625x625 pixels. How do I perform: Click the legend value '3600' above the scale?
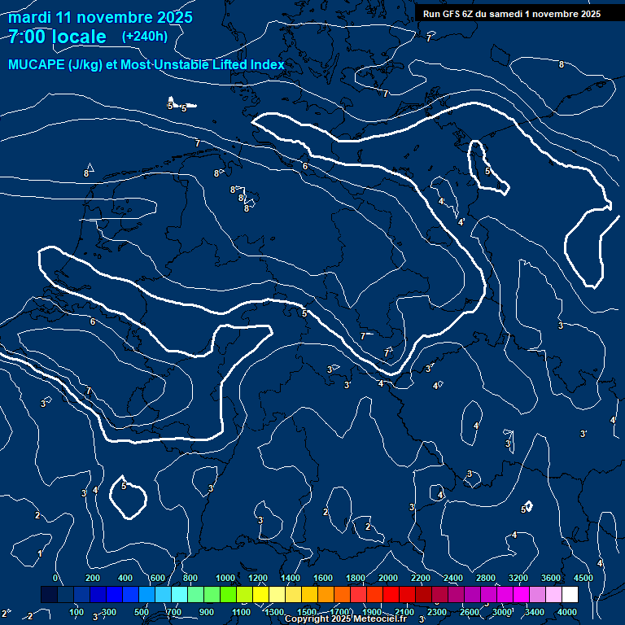(550, 578)
